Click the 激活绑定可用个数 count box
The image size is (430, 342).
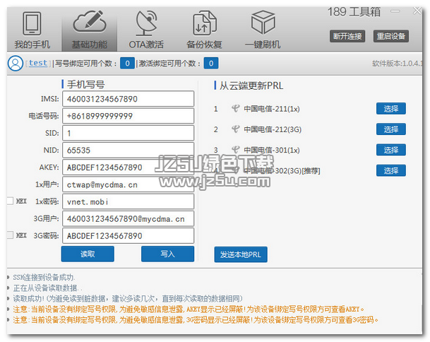coord(211,64)
